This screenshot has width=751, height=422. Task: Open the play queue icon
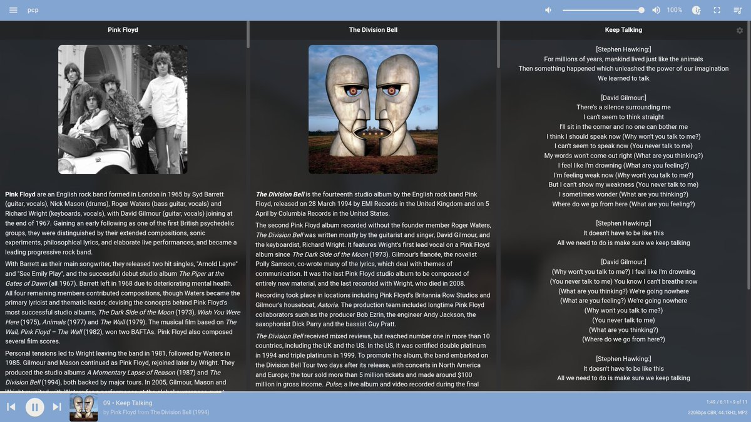(738, 10)
